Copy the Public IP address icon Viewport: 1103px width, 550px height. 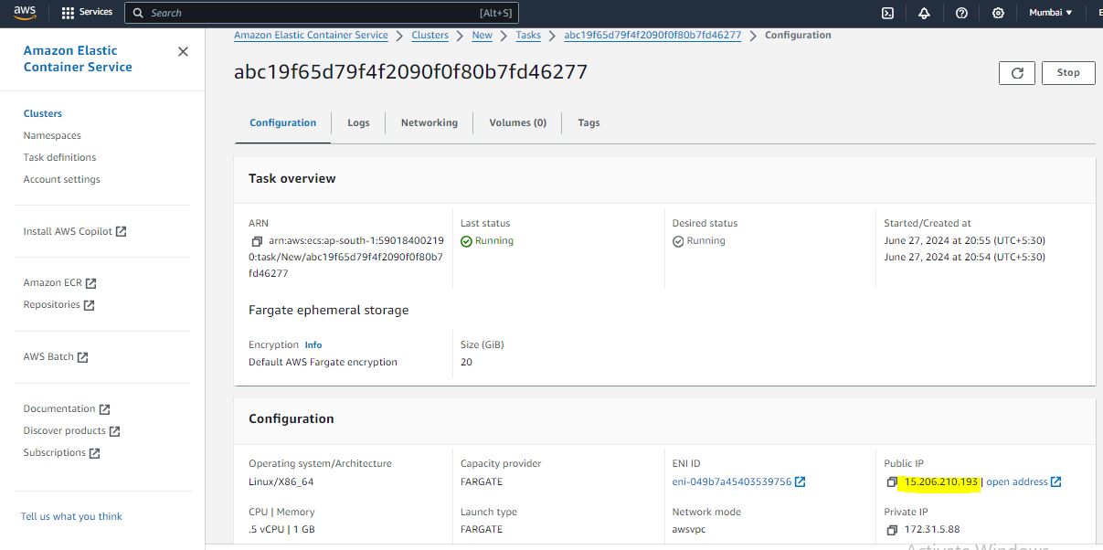pyautogui.click(x=892, y=482)
